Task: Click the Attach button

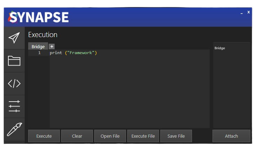Action: click(x=231, y=136)
